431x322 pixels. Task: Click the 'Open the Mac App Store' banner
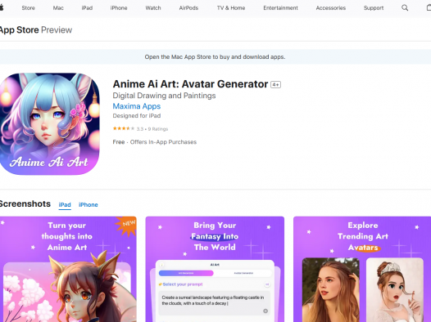[215, 57]
